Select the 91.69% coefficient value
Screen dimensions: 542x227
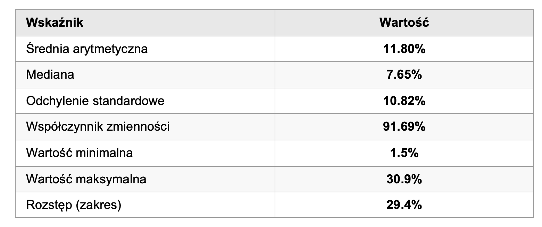[x=404, y=127]
